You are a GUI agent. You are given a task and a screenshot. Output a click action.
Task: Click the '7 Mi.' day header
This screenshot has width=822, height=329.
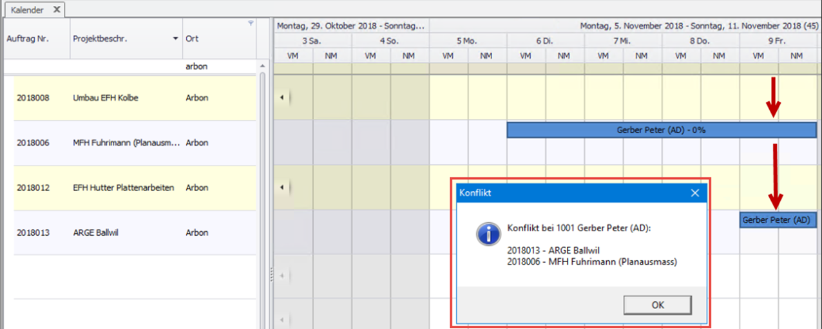(623, 41)
